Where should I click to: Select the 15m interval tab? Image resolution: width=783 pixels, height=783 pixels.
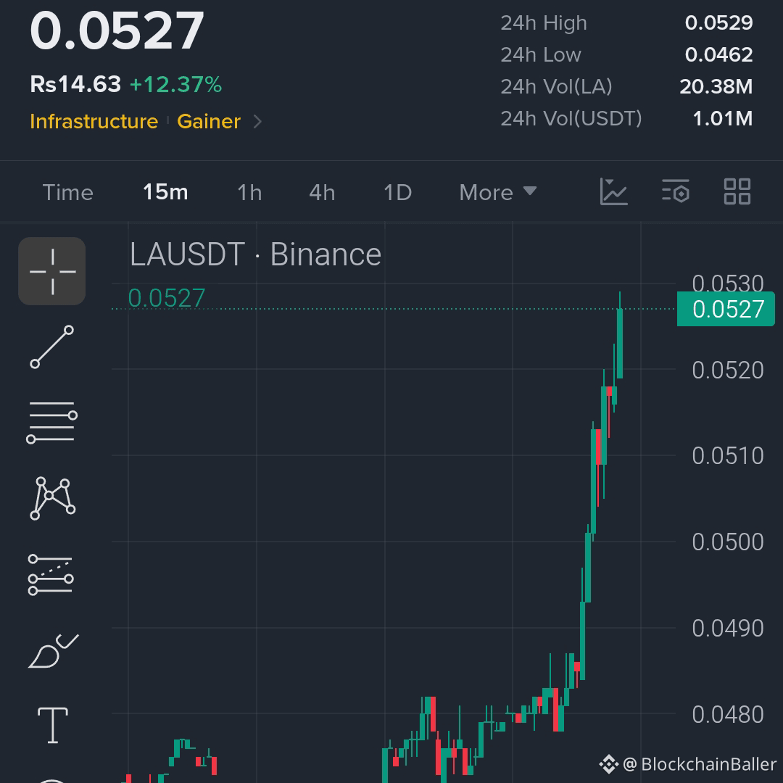pos(165,192)
